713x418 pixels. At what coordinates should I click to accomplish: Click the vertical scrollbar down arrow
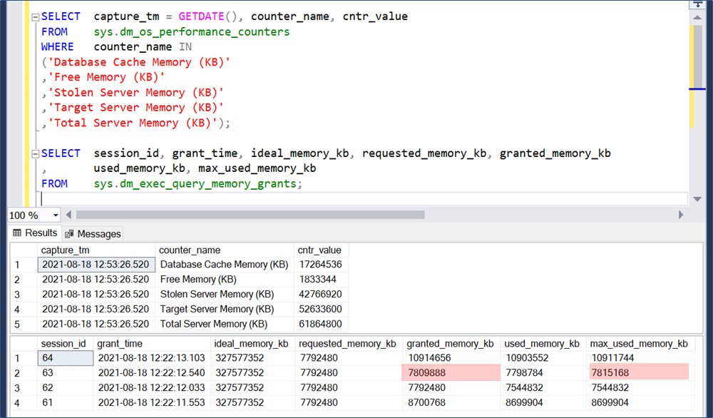697,199
